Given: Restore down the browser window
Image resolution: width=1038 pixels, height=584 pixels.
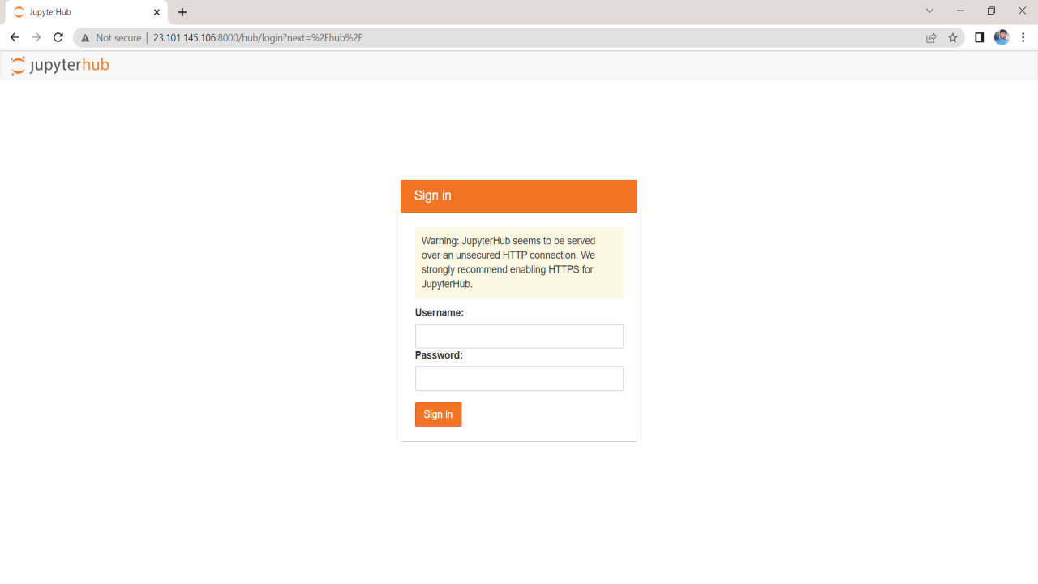Looking at the screenshot, I should click(x=991, y=11).
